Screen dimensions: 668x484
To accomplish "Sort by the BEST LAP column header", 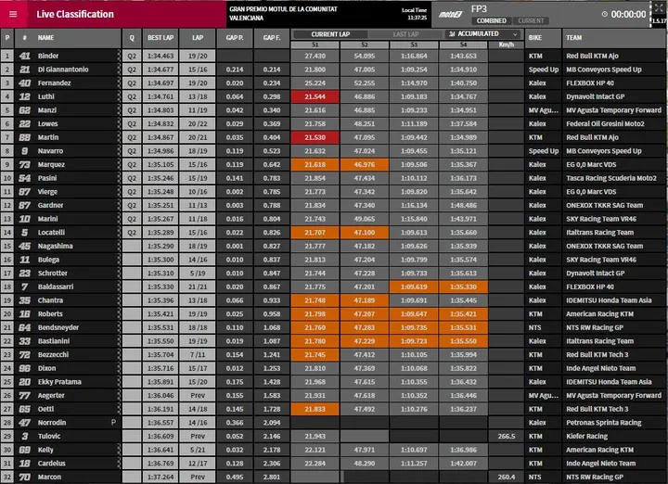I will point(161,38).
